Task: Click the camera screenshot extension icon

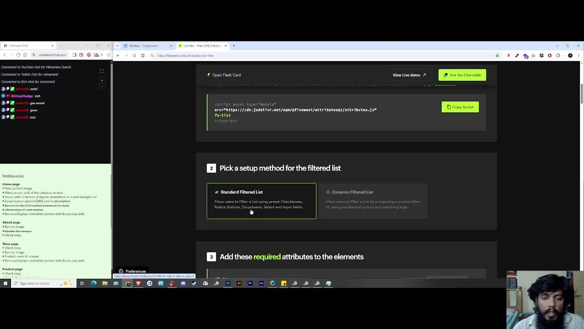Action: pos(533,55)
